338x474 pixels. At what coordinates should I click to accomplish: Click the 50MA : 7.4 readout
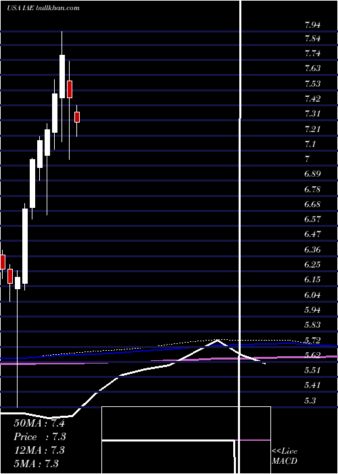pos(39,423)
